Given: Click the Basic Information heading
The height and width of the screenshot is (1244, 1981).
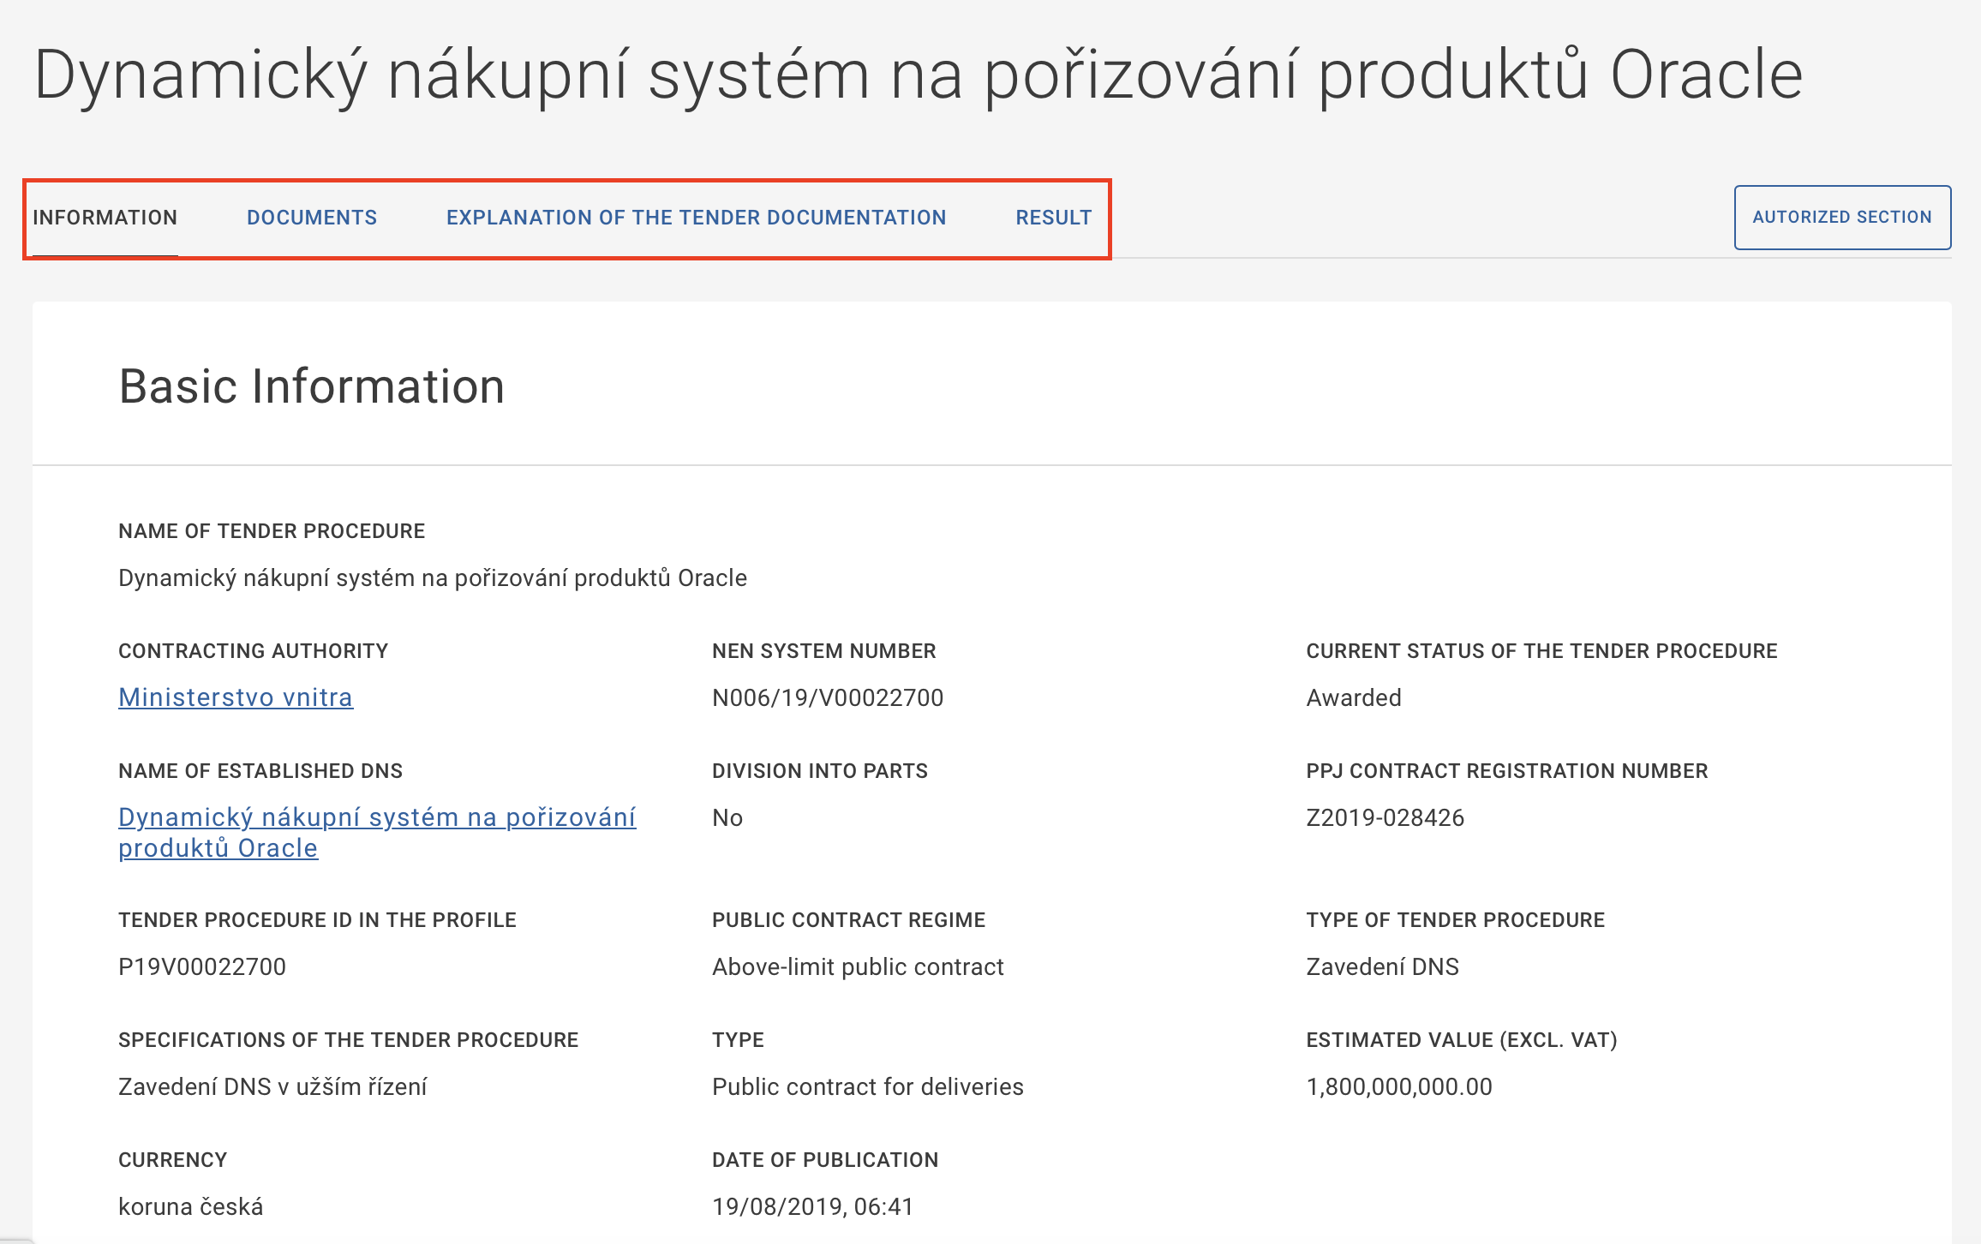Looking at the screenshot, I should coord(312,386).
